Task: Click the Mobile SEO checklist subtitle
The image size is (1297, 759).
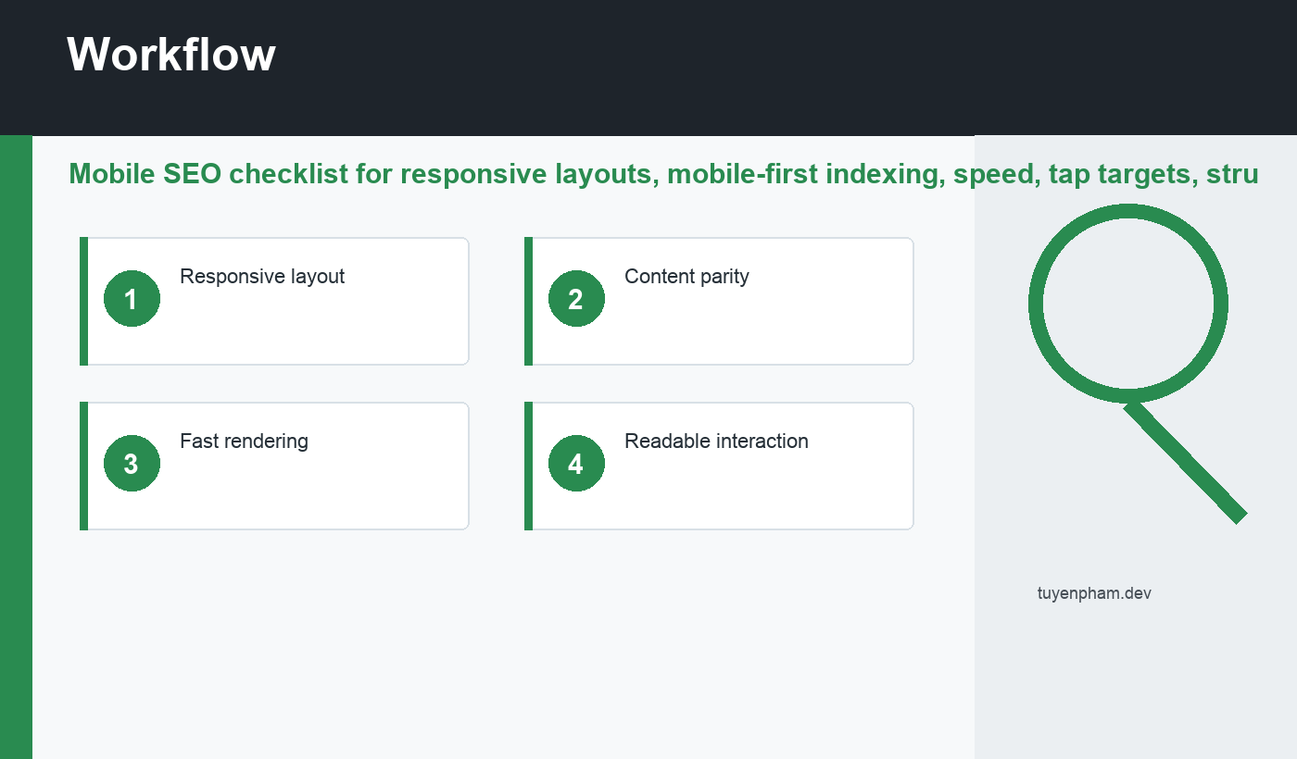Action: click(663, 173)
